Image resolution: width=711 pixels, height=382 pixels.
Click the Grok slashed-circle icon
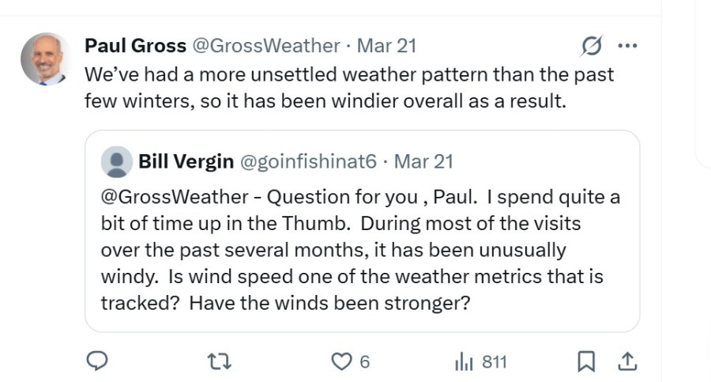590,47
